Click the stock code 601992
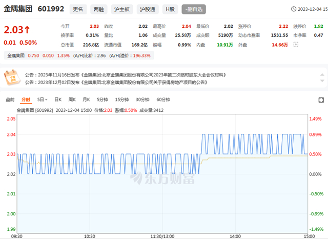328x239 pixels. pos(51,9)
